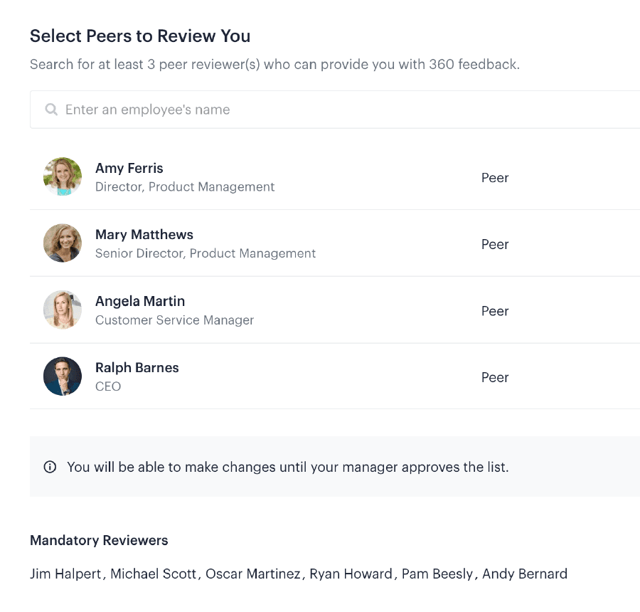This screenshot has width=640, height=612.
Task: Open the Peer selector for Ralph Barnes
Action: (495, 377)
